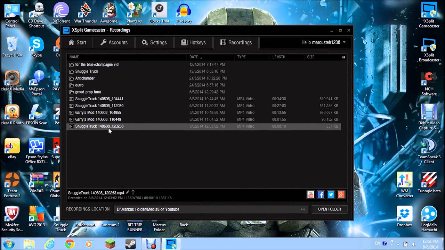Select the outro folder row
This screenshot has width=445, height=250.
[x=203, y=85]
